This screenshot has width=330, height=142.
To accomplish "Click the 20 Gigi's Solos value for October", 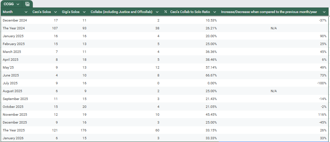I will (x=85, y=107).
